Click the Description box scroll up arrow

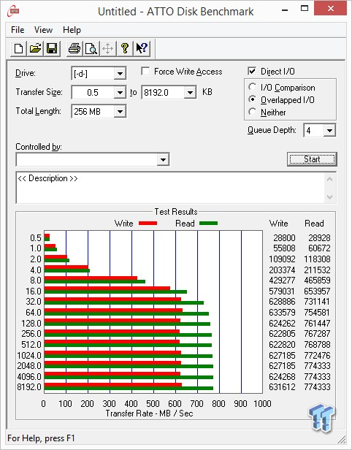pos(330,180)
